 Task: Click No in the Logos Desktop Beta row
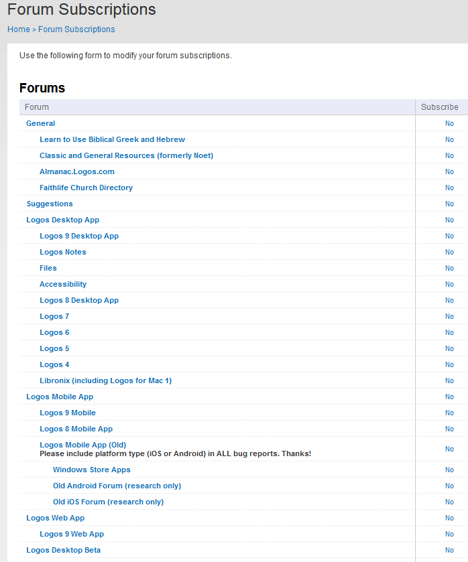(449, 550)
